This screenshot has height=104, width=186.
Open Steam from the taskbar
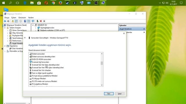coord(67,3)
